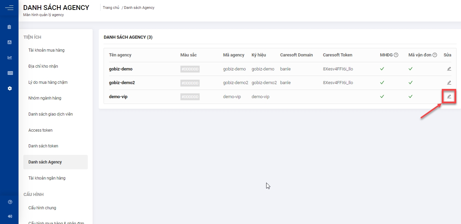
Task: Click the Trang chủ breadcrumb link
Action: pyautogui.click(x=111, y=8)
